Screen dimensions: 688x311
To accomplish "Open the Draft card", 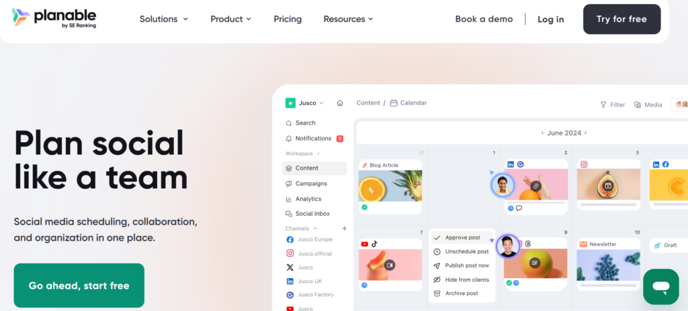I will 669,245.
